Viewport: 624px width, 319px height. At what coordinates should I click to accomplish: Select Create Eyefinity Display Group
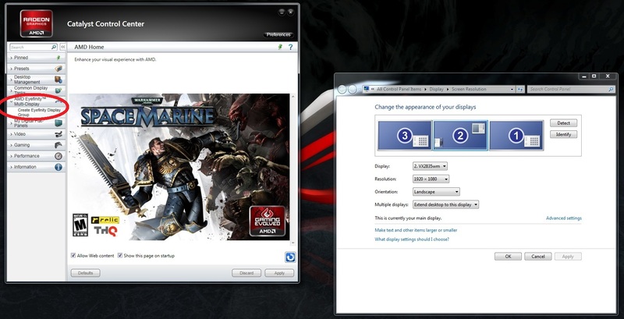(39, 112)
